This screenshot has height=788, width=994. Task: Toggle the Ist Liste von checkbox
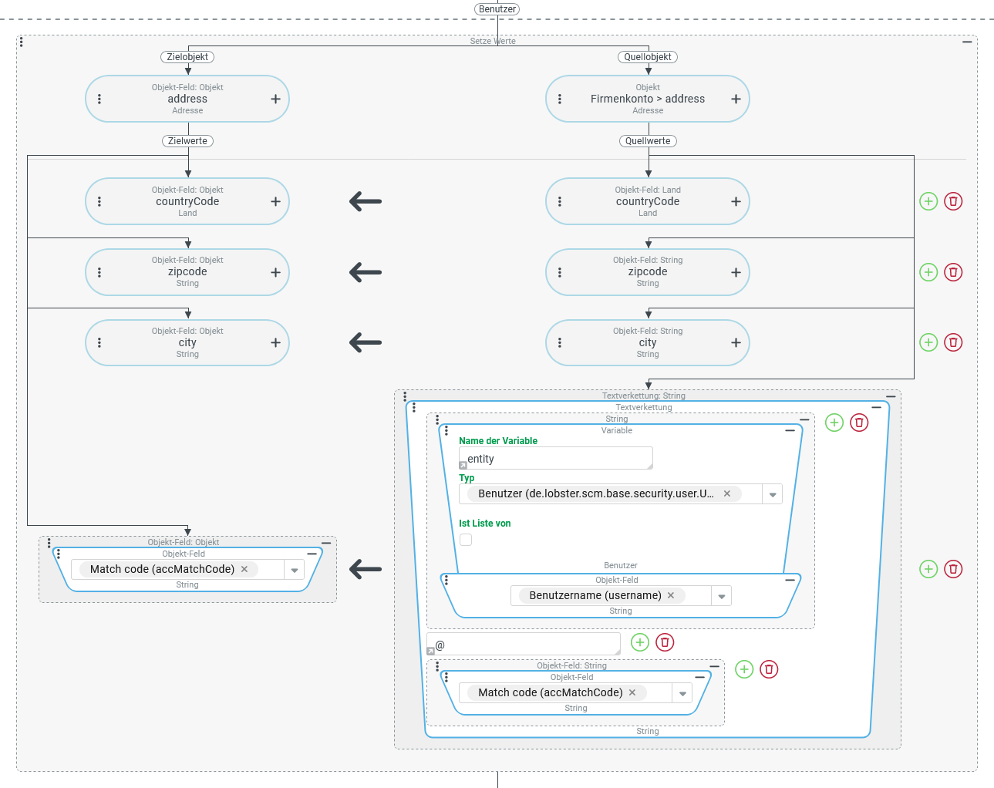[466, 540]
